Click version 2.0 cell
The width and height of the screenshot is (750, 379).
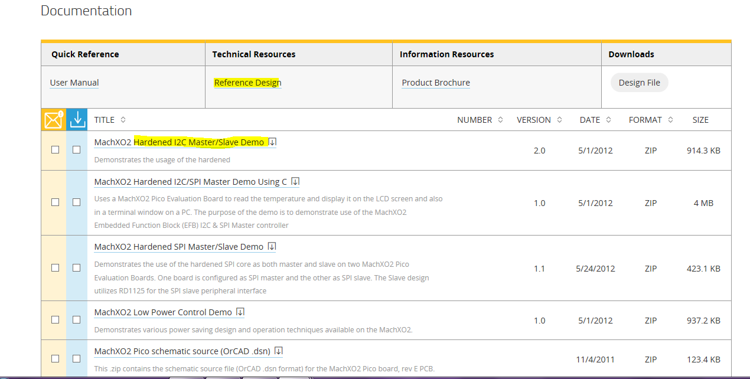pos(539,151)
